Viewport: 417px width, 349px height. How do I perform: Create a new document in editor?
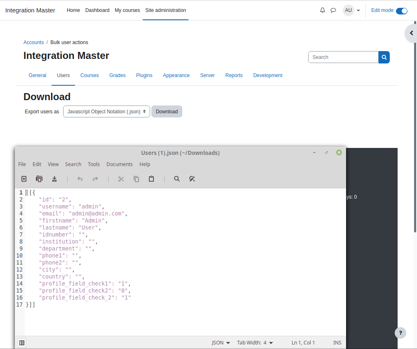[x=24, y=179]
